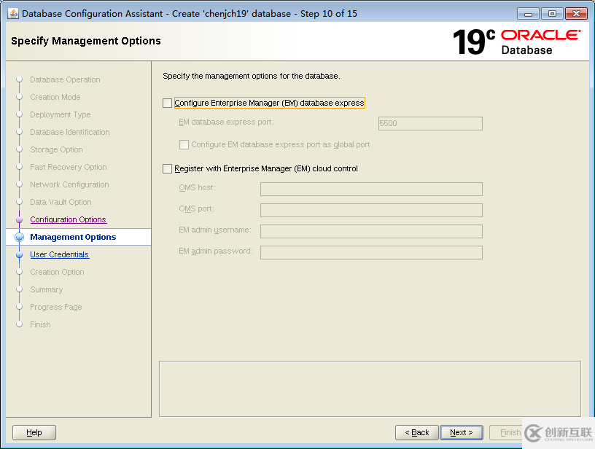Click the Help button
The width and height of the screenshot is (595, 449).
click(x=34, y=432)
